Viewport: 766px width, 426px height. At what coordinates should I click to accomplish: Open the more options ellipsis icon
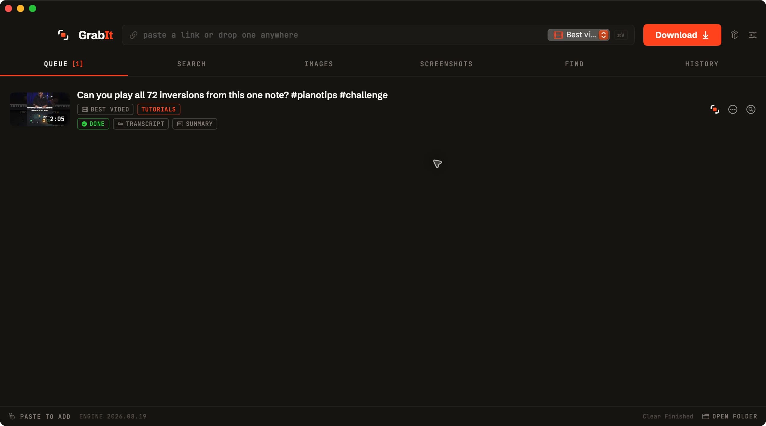733,109
